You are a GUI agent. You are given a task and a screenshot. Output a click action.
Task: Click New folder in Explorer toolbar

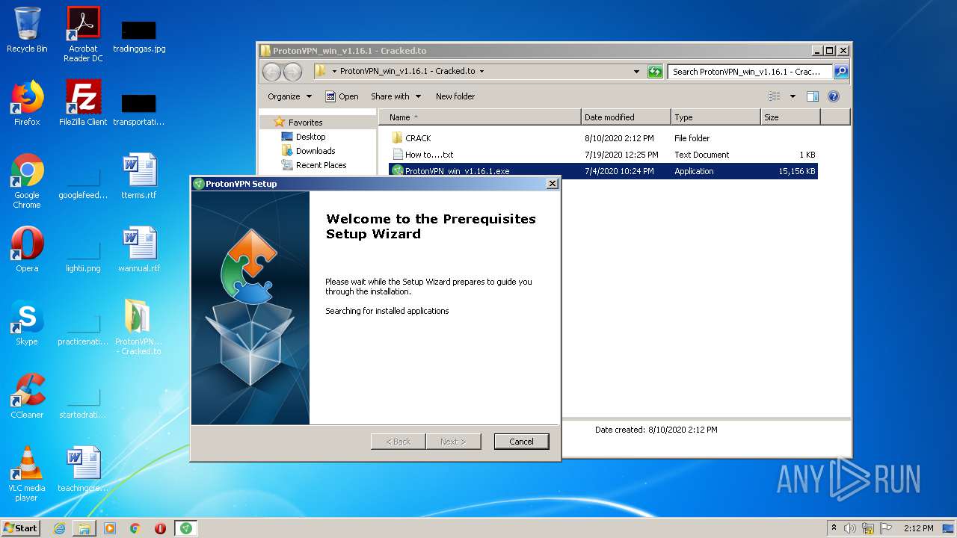pyautogui.click(x=455, y=96)
